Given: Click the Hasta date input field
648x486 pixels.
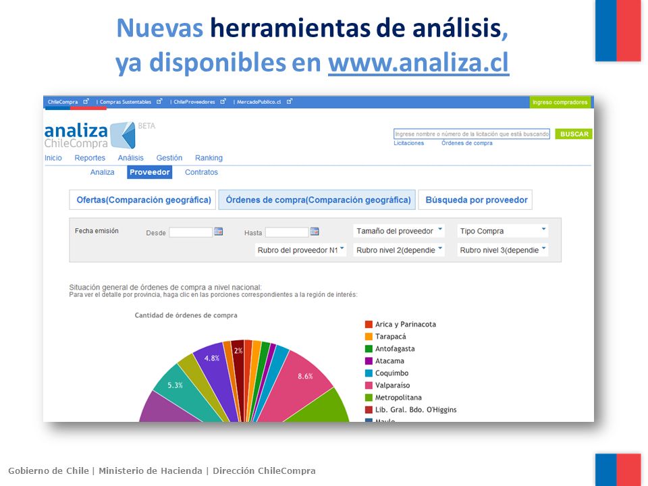Looking at the screenshot, I should pos(287,232).
